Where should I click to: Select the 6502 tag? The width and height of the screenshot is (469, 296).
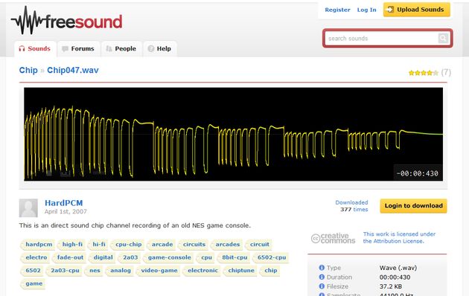(x=32, y=271)
